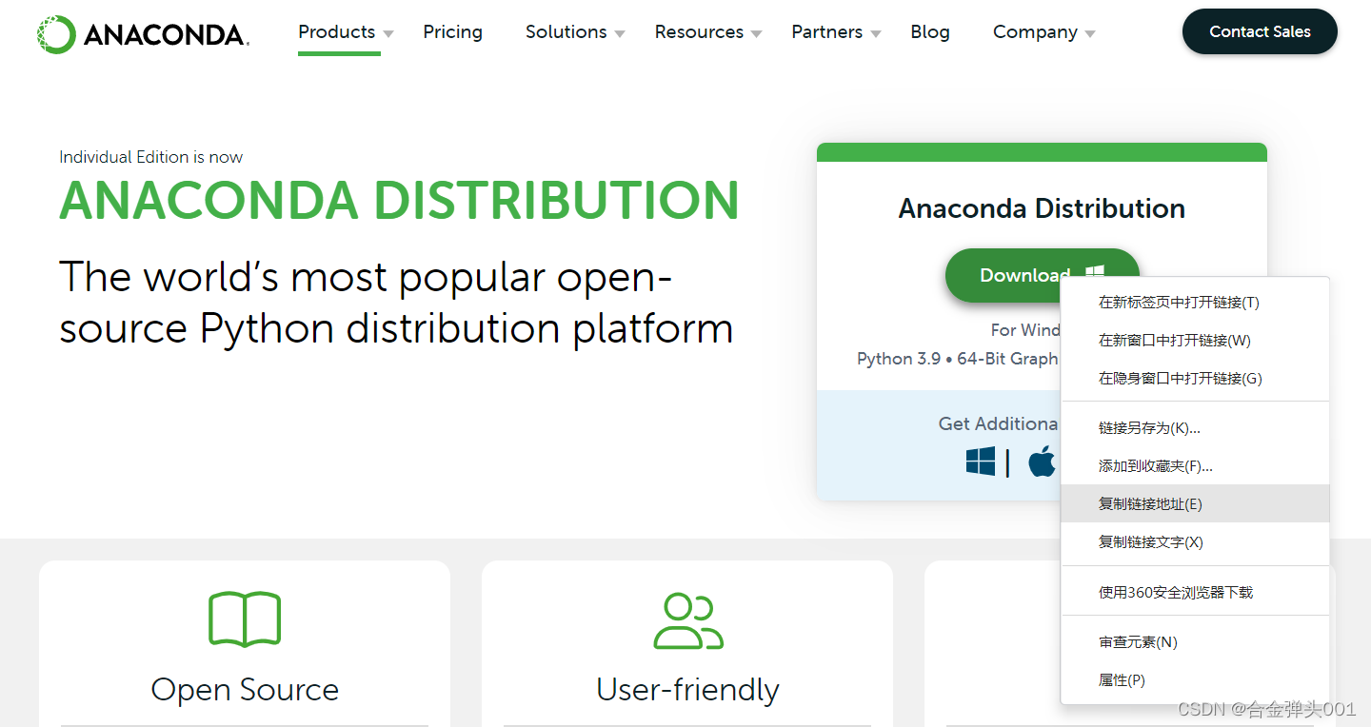Click the people icon above User-friendly
This screenshot has height=727, width=1371.
tap(687, 621)
